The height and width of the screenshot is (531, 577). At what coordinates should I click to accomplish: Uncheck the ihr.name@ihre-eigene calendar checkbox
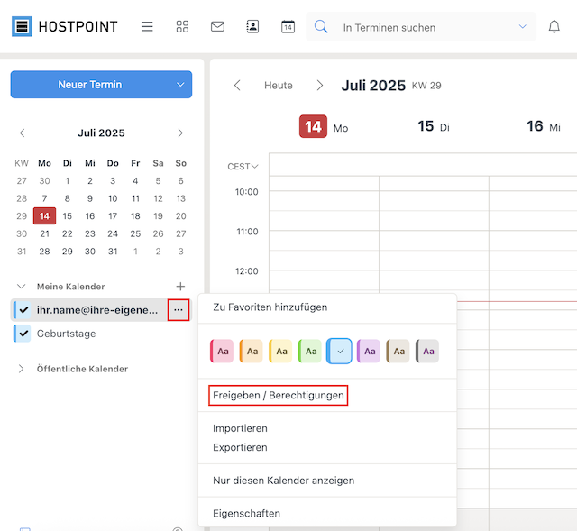click(x=23, y=310)
